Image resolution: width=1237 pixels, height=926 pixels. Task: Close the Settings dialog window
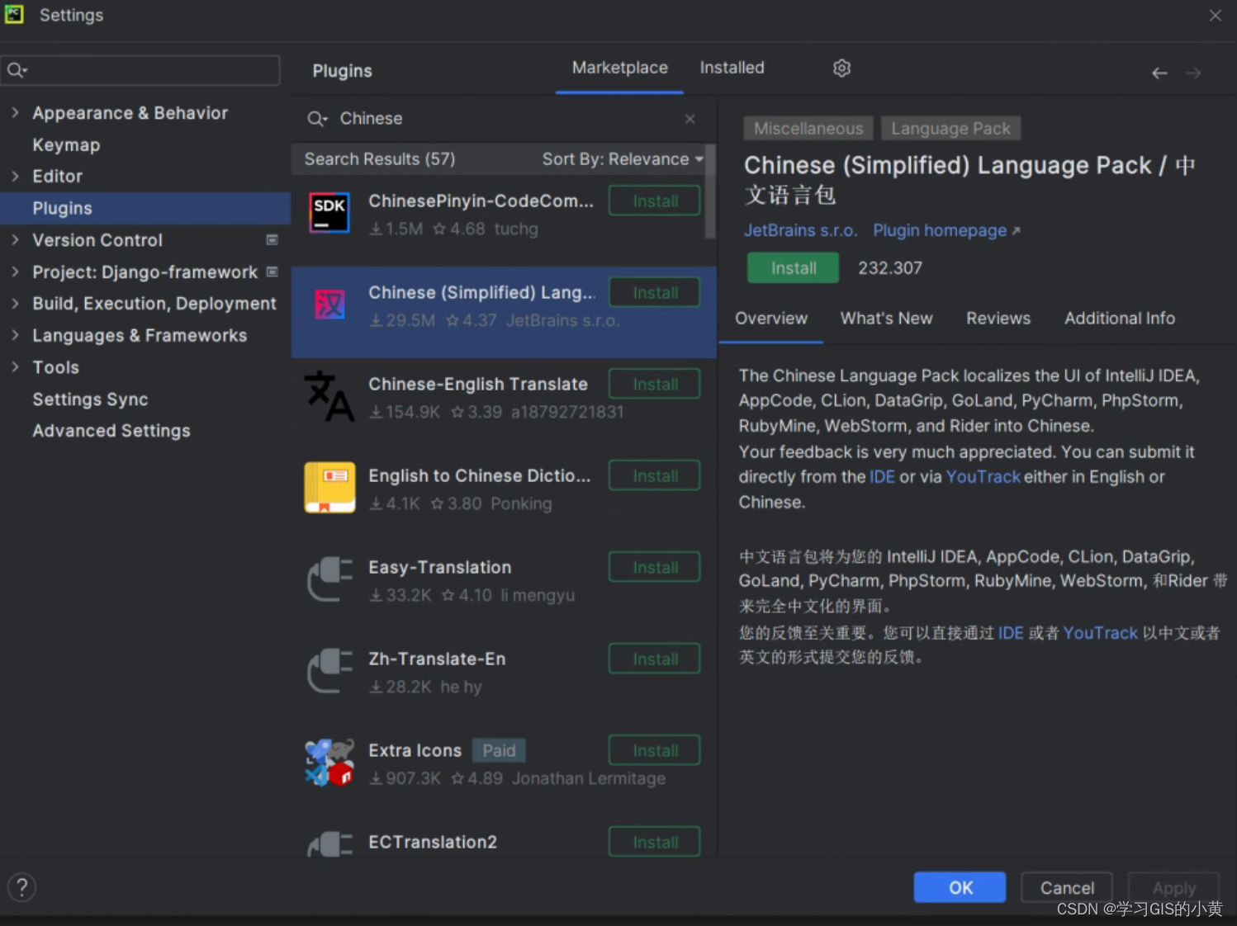[1215, 16]
